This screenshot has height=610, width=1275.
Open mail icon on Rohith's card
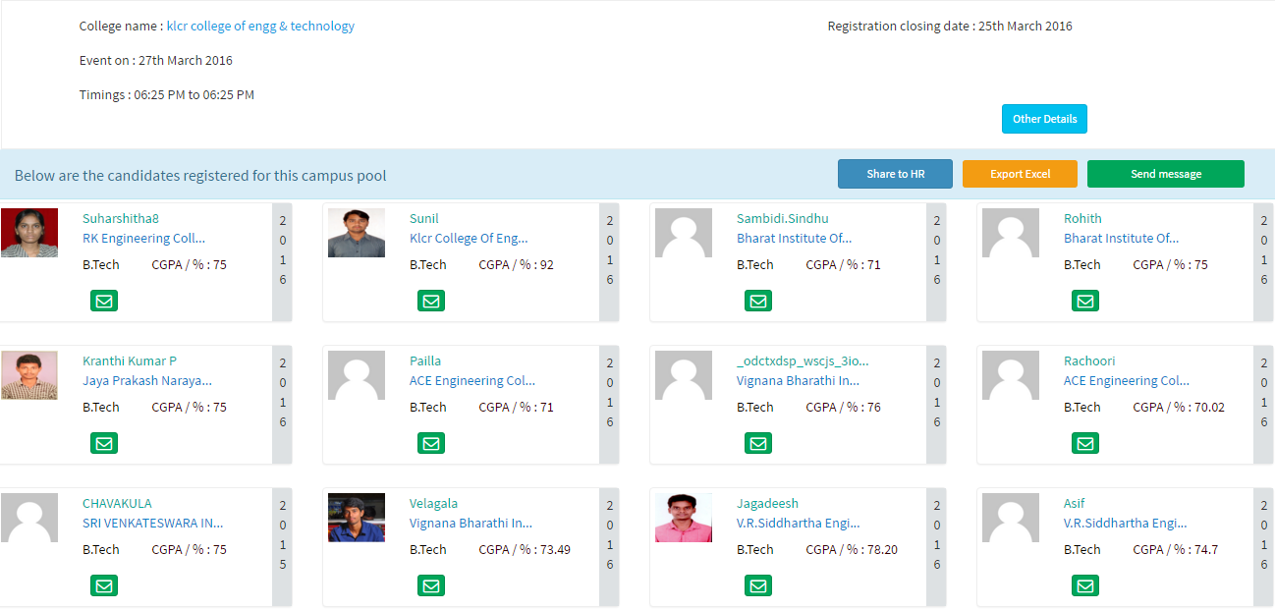click(1085, 301)
